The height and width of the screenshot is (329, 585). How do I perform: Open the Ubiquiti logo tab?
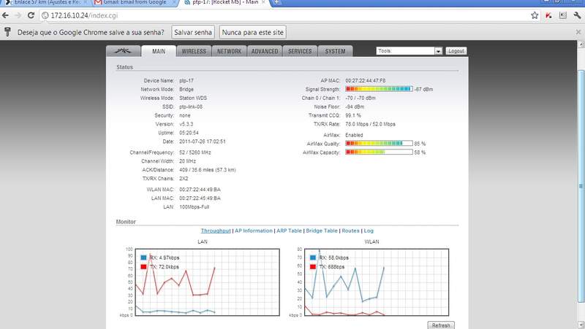point(123,51)
